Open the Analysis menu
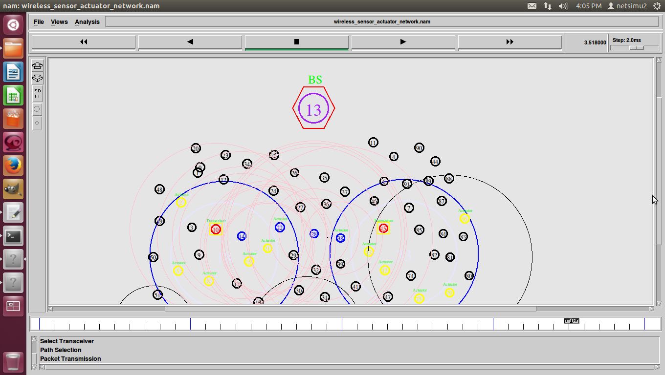665x375 pixels. (x=87, y=22)
